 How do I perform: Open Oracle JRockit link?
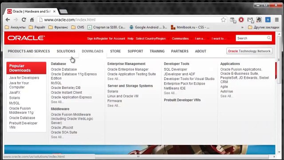(62, 128)
